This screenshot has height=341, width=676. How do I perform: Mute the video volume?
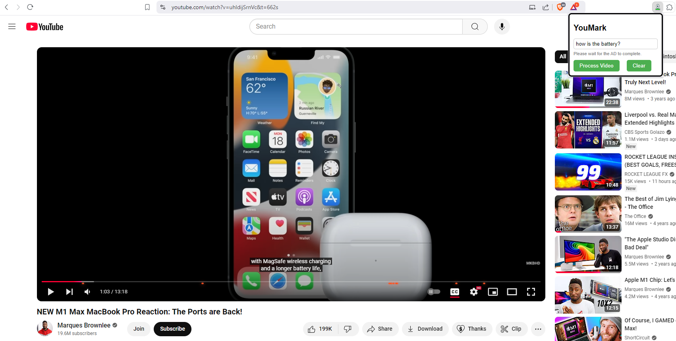click(x=87, y=292)
